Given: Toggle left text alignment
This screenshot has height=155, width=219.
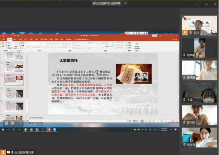Looking at the screenshot, I should (x=56, y=47).
